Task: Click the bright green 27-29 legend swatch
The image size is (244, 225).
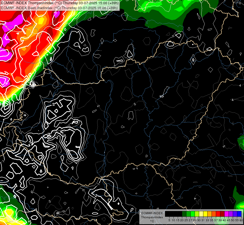Action: (x=193, y=214)
